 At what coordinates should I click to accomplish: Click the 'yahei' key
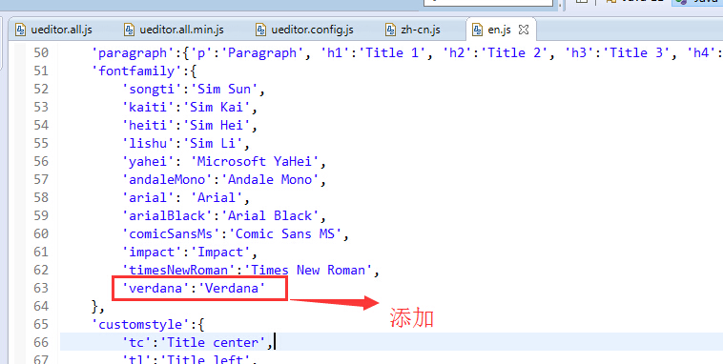coord(148,162)
